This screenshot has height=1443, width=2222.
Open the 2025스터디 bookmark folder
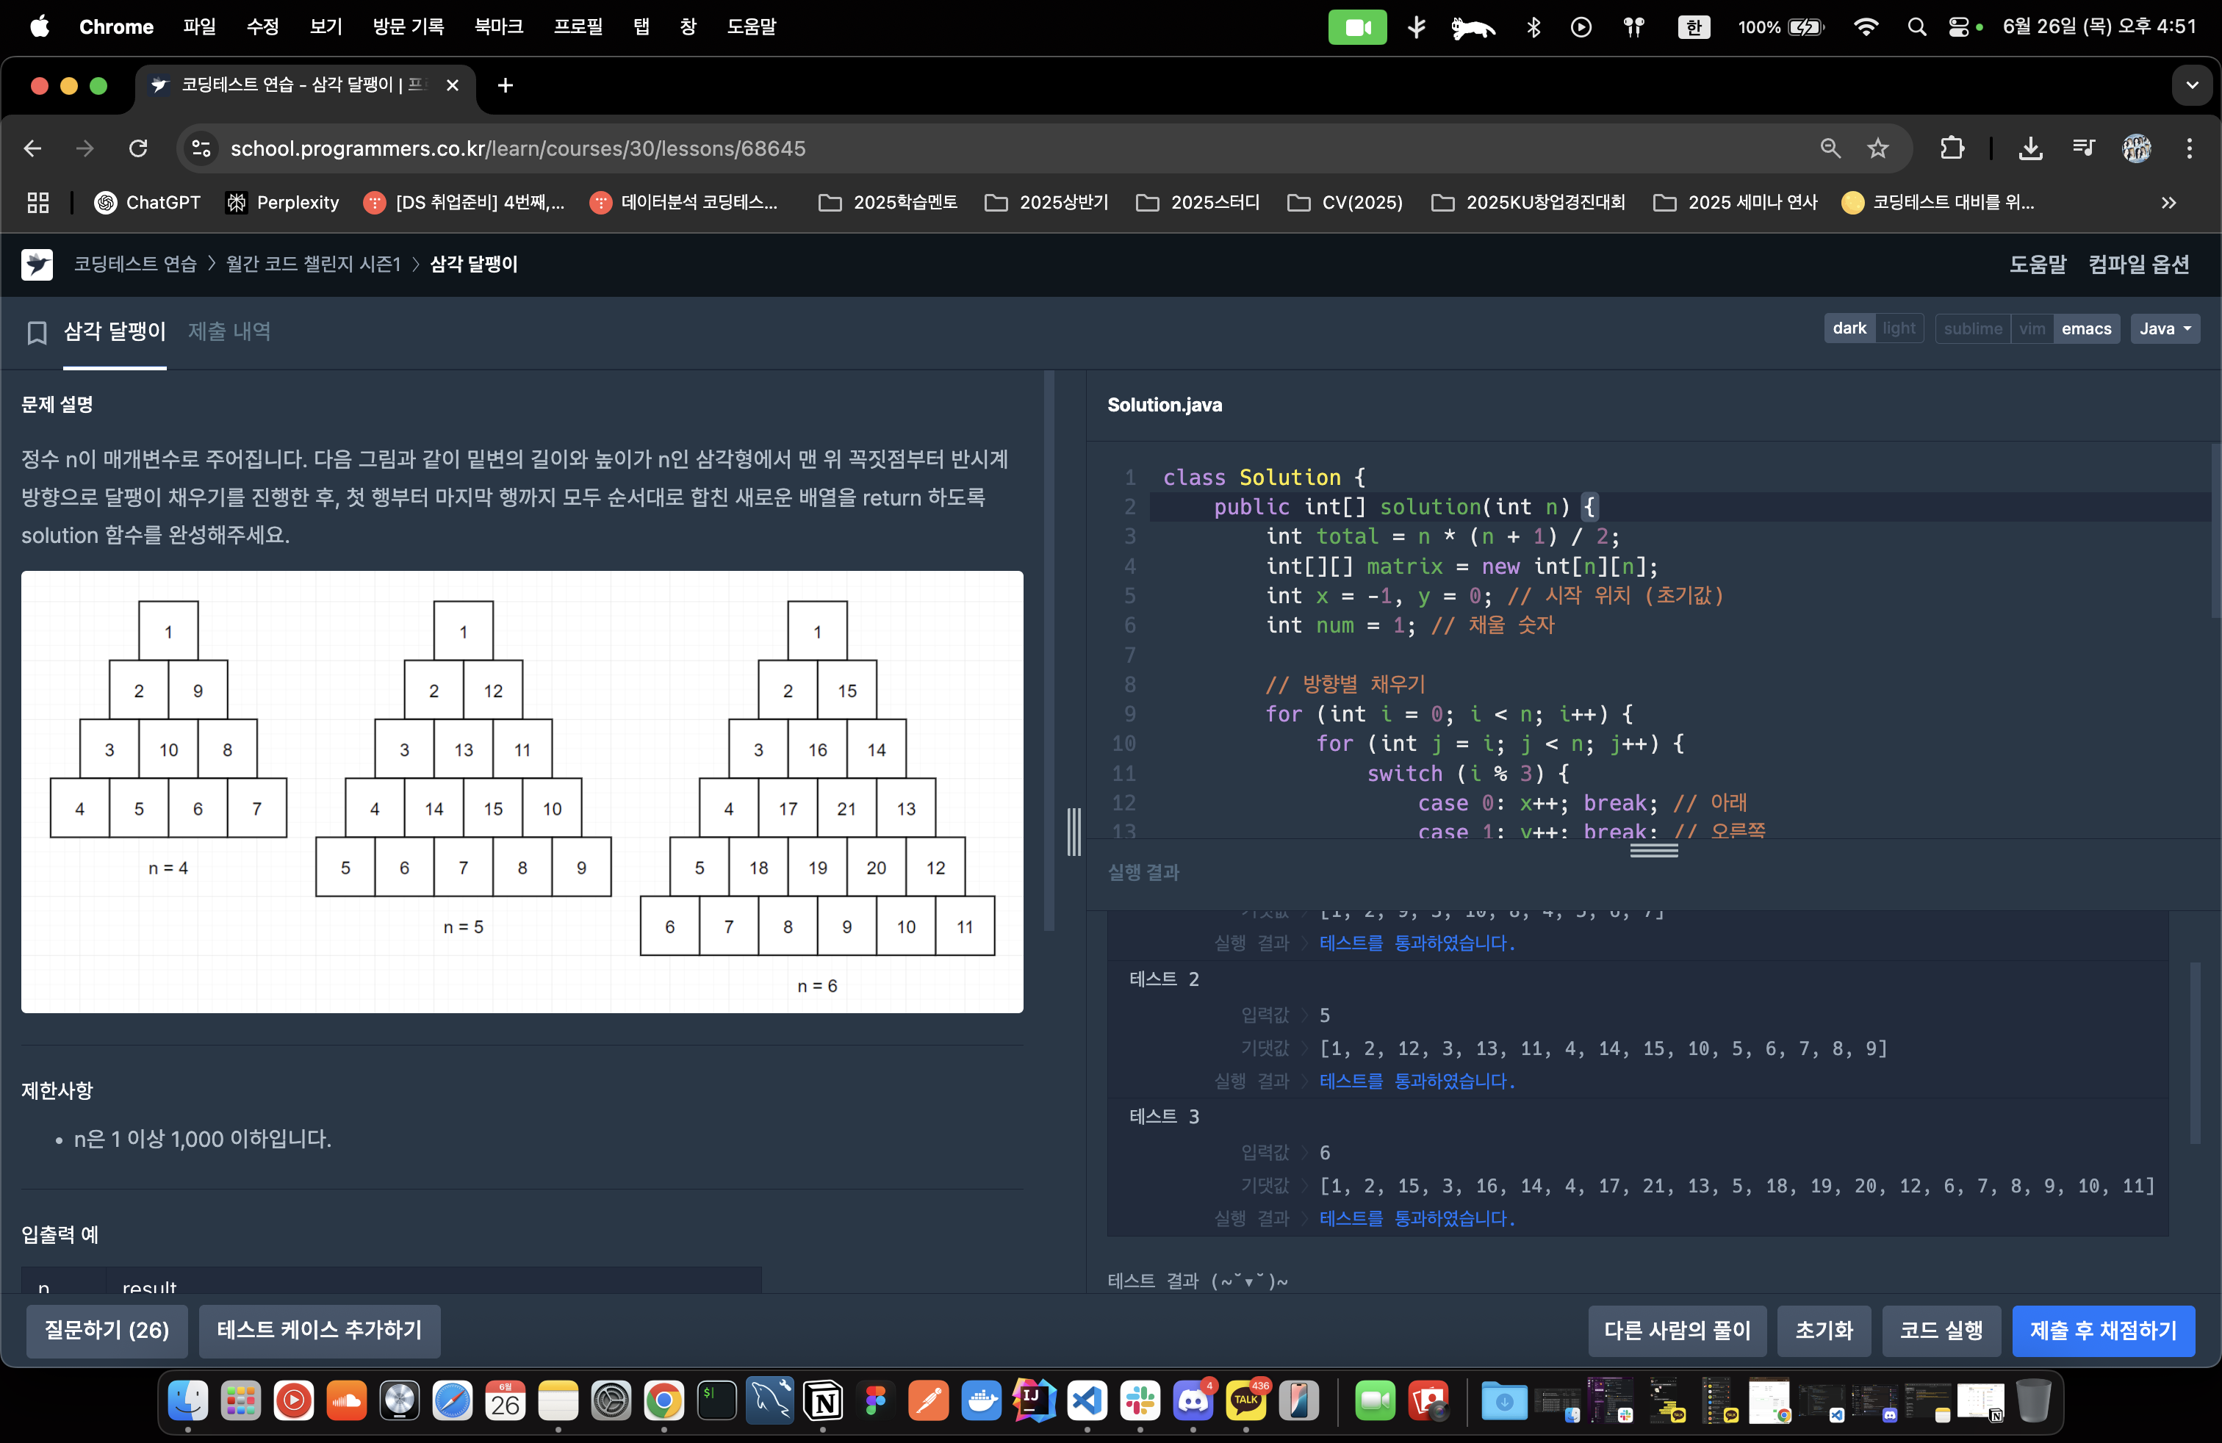tap(1198, 203)
